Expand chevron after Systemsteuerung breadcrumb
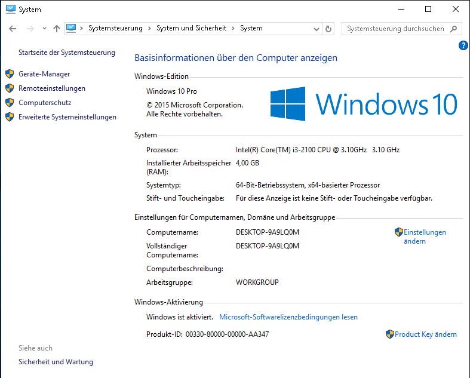The height and width of the screenshot is (378, 470). coord(149,29)
